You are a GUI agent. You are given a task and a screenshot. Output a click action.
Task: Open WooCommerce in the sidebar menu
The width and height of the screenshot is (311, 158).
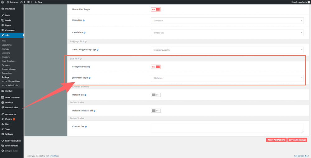(x=12, y=97)
